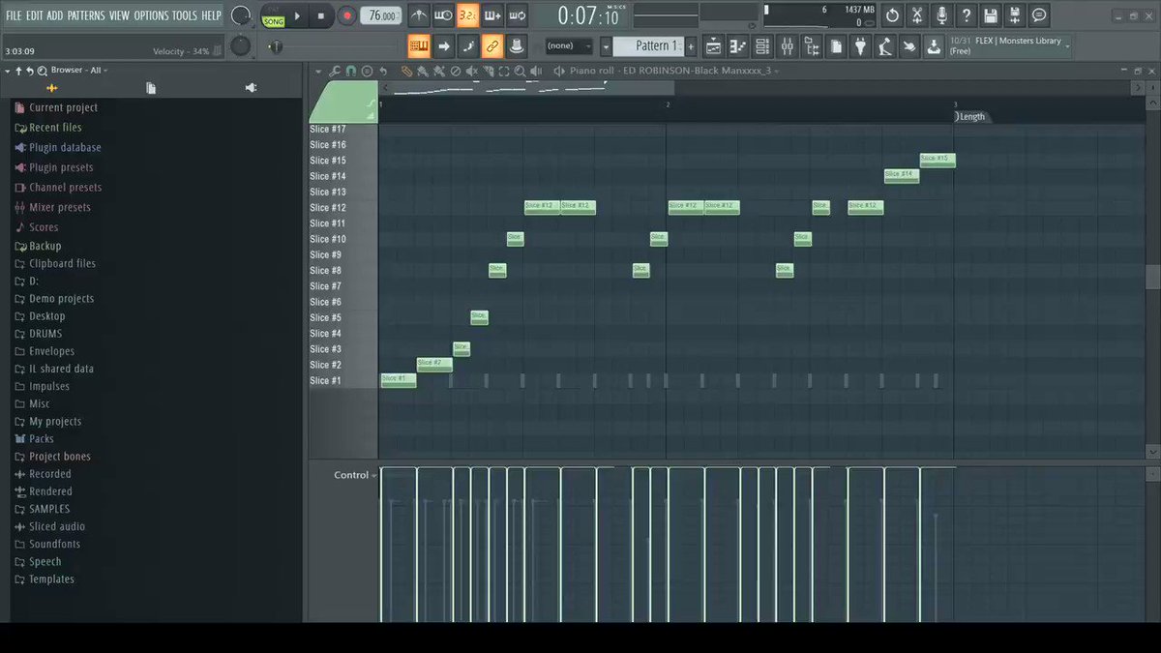1161x653 pixels.
Task: Open the FLEX Monsters Library news dropdown
Action: pos(1067,45)
